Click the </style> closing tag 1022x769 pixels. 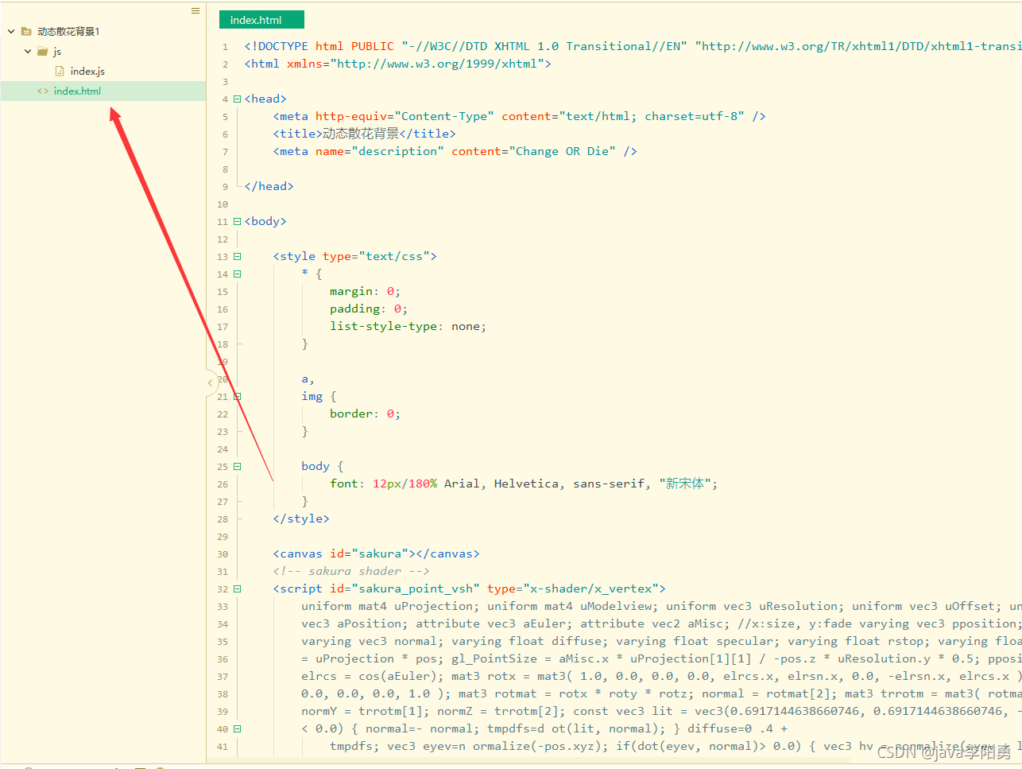[x=301, y=518]
